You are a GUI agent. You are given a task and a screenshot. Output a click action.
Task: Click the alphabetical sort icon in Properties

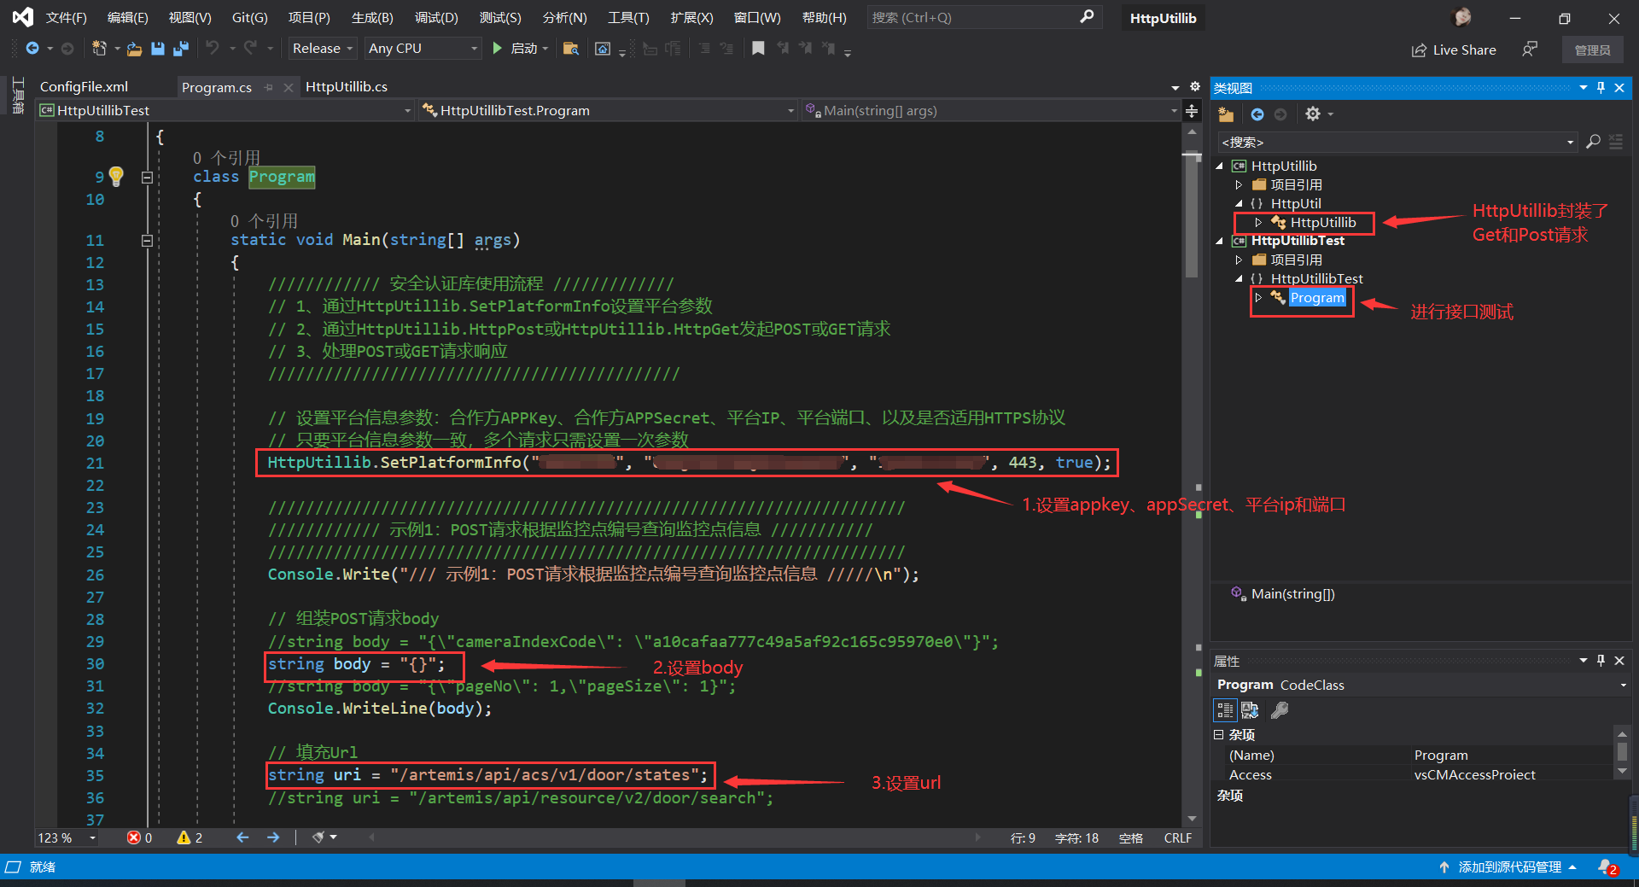click(x=1250, y=710)
